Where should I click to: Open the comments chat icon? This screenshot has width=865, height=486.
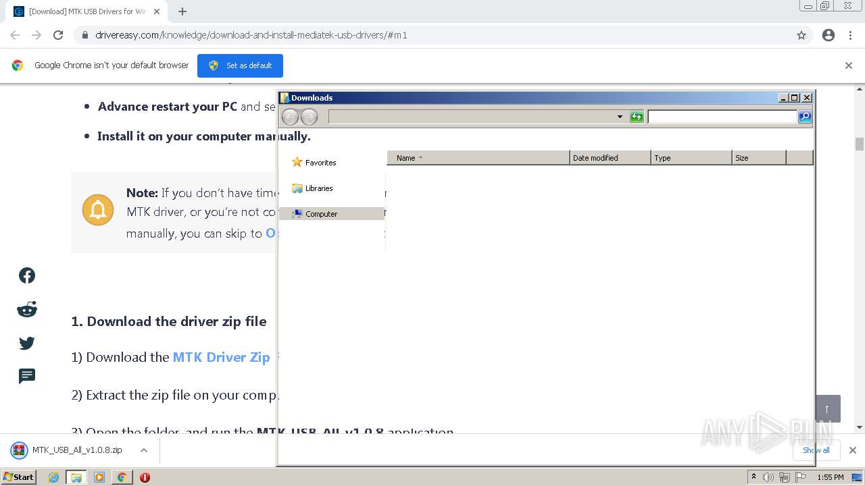27,376
